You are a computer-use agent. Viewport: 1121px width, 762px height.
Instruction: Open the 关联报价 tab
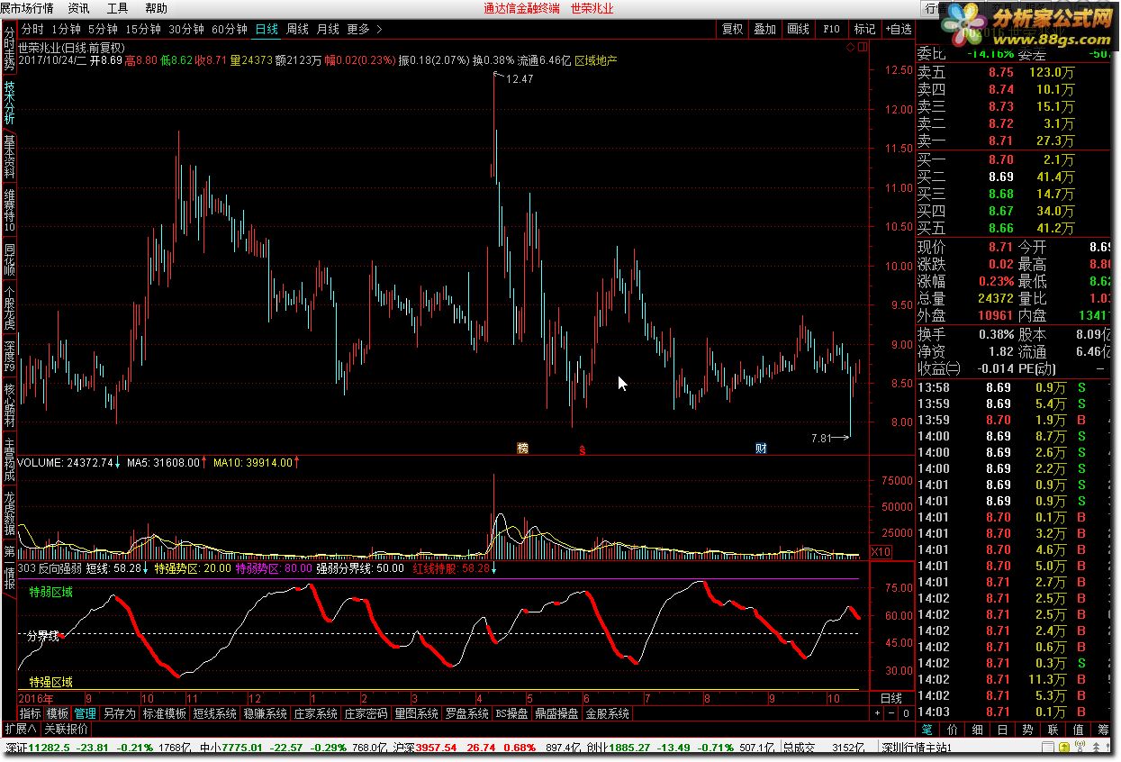point(67,729)
